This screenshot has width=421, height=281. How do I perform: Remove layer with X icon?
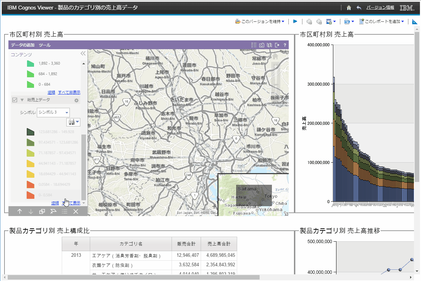(x=76, y=211)
